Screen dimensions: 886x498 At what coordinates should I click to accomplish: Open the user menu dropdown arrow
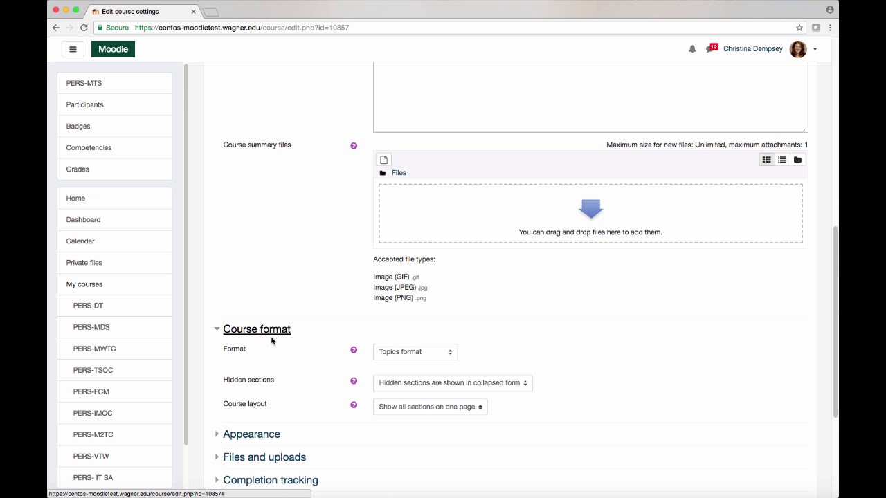815,49
